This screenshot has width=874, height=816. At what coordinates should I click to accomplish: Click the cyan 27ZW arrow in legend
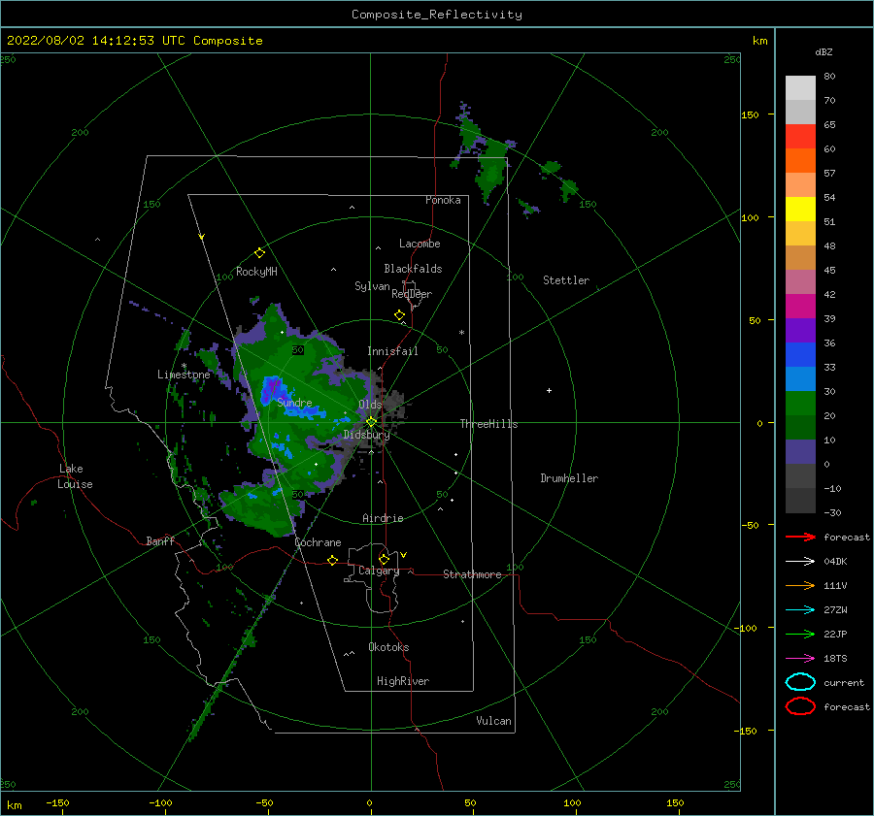pos(800,610)
